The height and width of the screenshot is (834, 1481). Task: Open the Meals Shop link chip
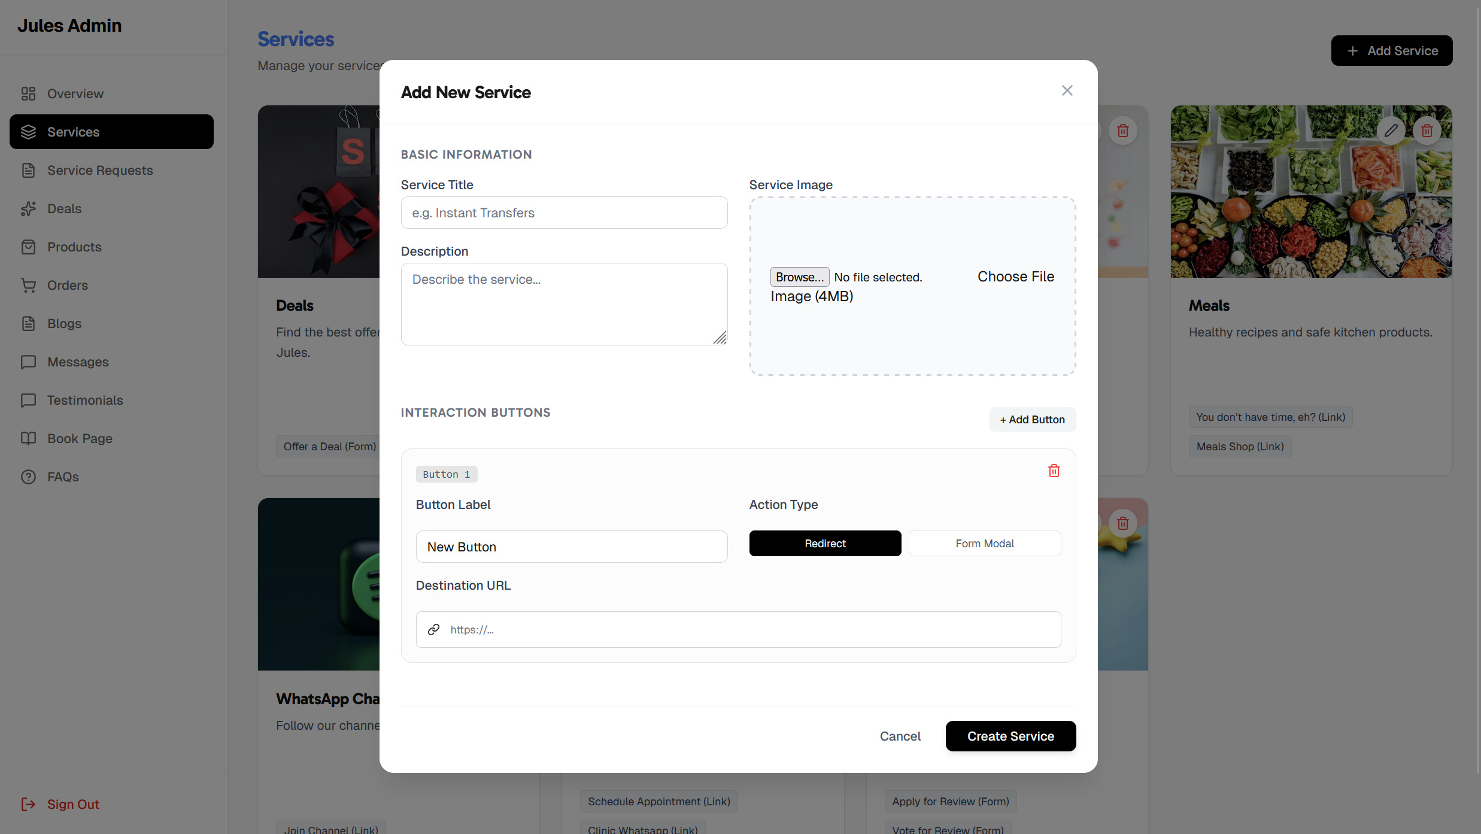click(x=1239, y=446)
